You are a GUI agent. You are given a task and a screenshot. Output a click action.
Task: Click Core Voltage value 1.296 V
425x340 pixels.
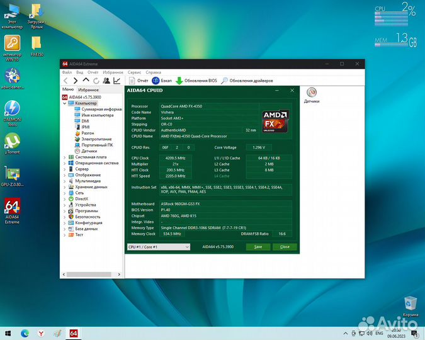(259, 147)
